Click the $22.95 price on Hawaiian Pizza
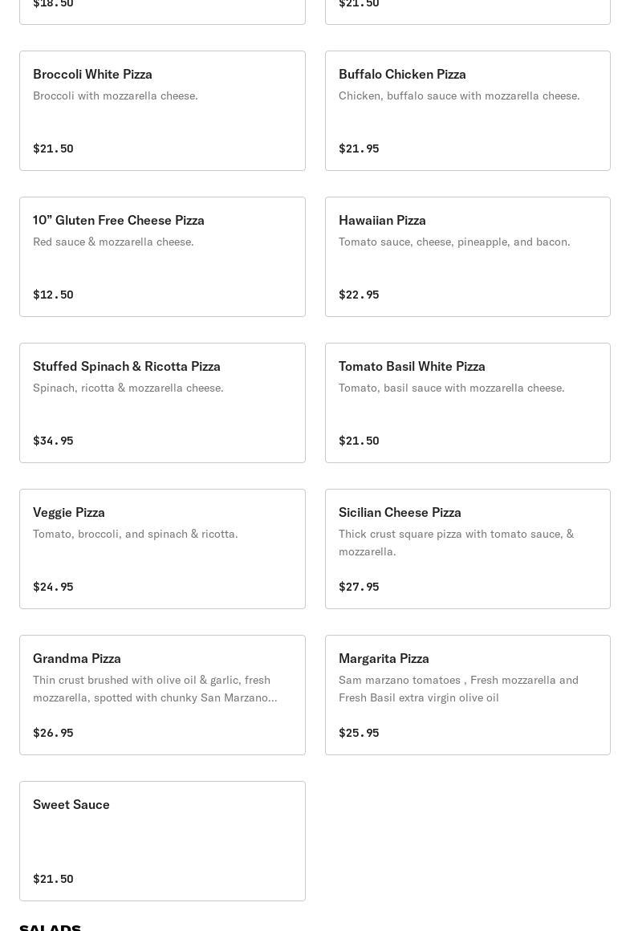 (x=359, y=295)
